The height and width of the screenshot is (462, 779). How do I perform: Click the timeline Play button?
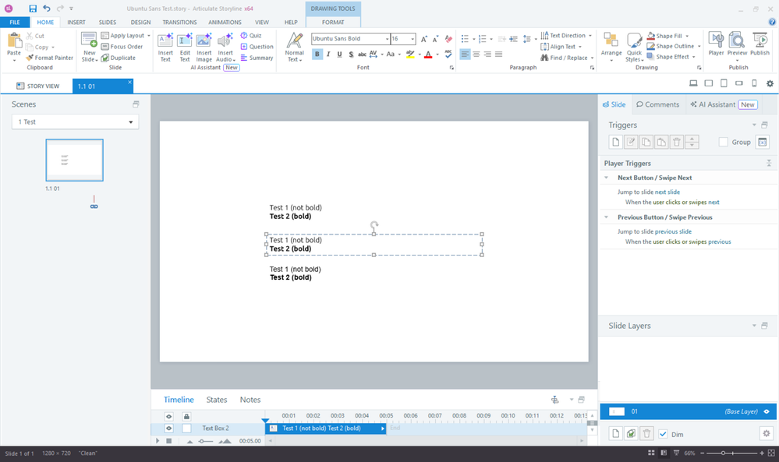pos(158,441)
